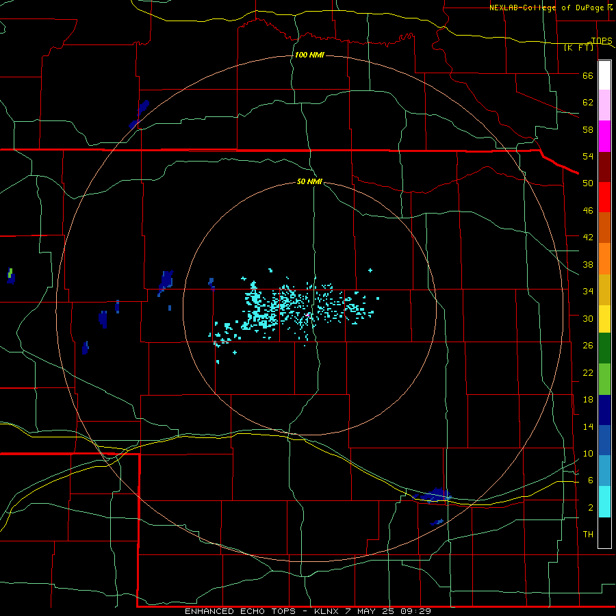Click the '18' legend value
The image size is (616, 616).
pos(588,400)
